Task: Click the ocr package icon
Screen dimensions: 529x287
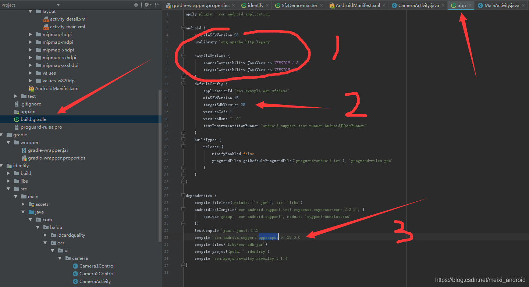Action: pos(53,243)
